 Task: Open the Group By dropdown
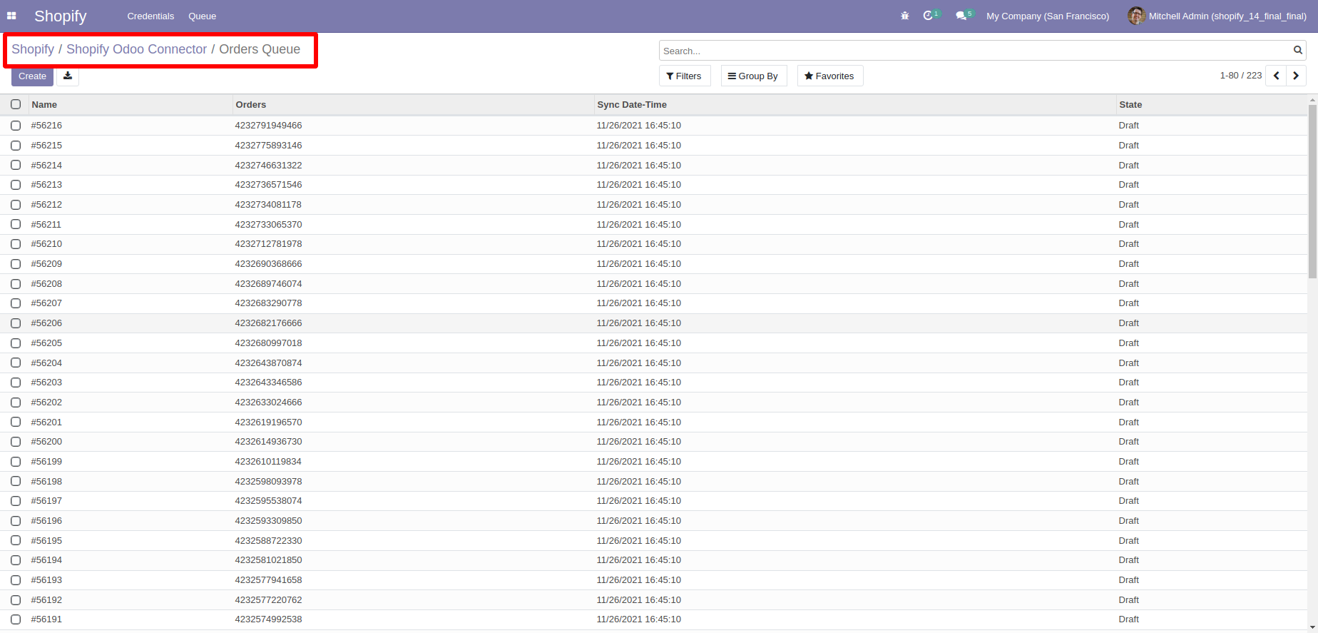coord(753,76)
